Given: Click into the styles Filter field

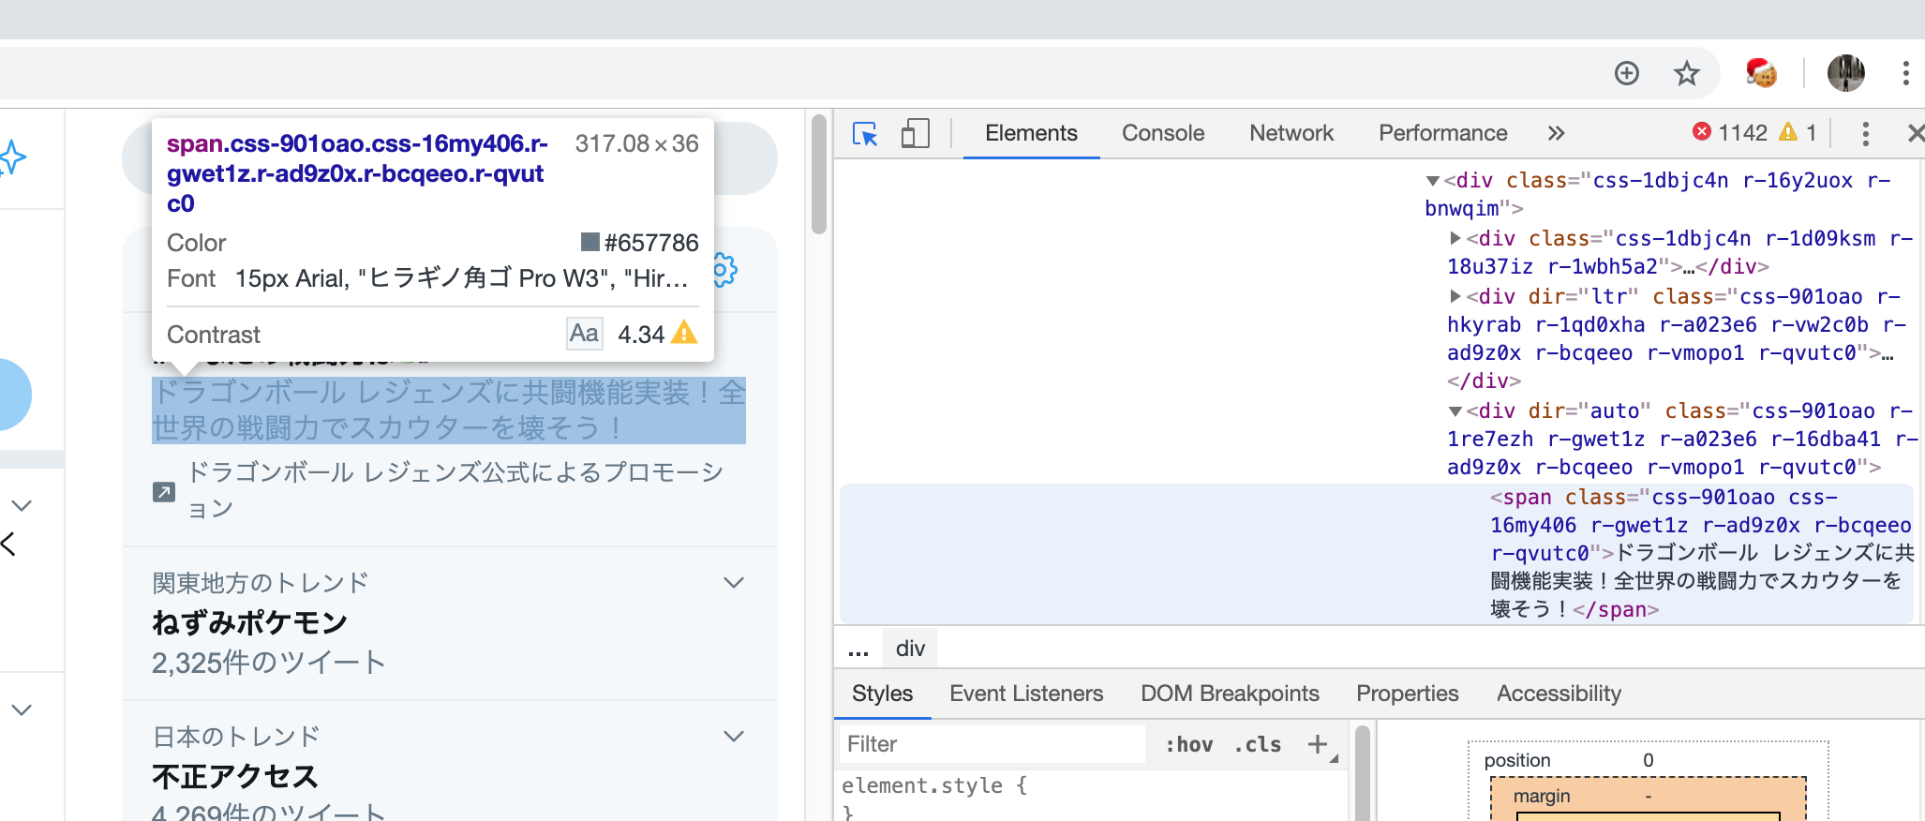Looking at the screenshot, I should (x=992, y=744).
